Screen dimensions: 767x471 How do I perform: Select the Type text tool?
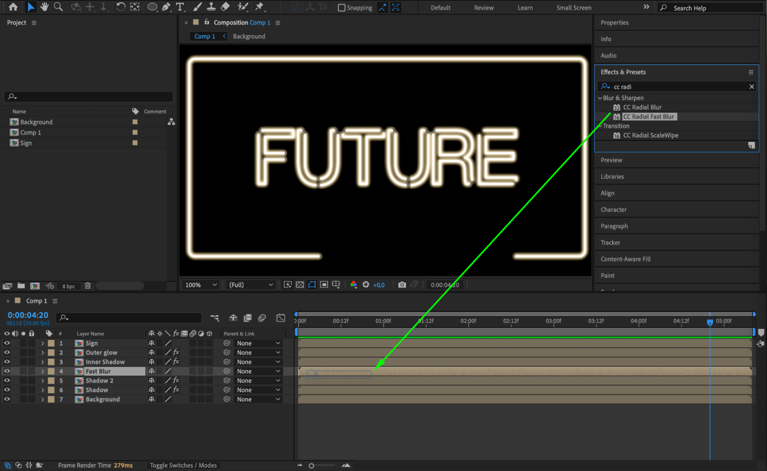tap(180, 7)
